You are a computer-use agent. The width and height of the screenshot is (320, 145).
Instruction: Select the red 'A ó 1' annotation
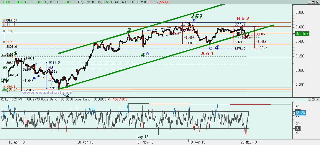click(207, 54)
